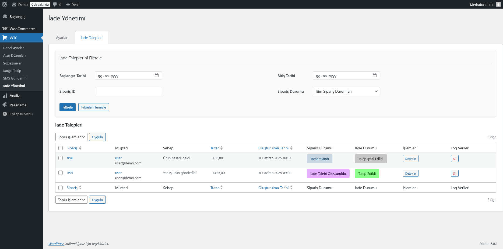Open top Toplu işlemler dropdown

click(x=71, y=137)
